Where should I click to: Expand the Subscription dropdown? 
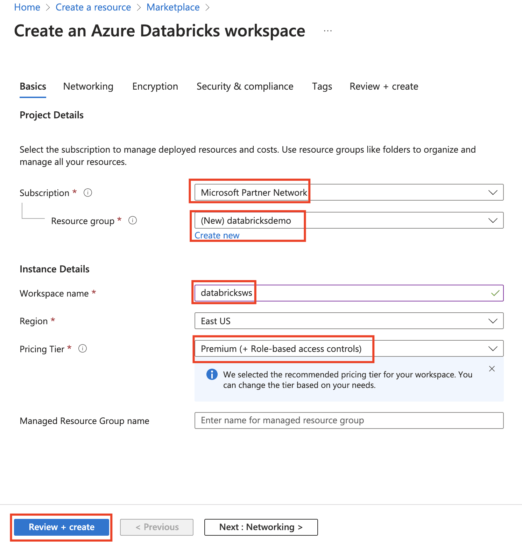493,193
